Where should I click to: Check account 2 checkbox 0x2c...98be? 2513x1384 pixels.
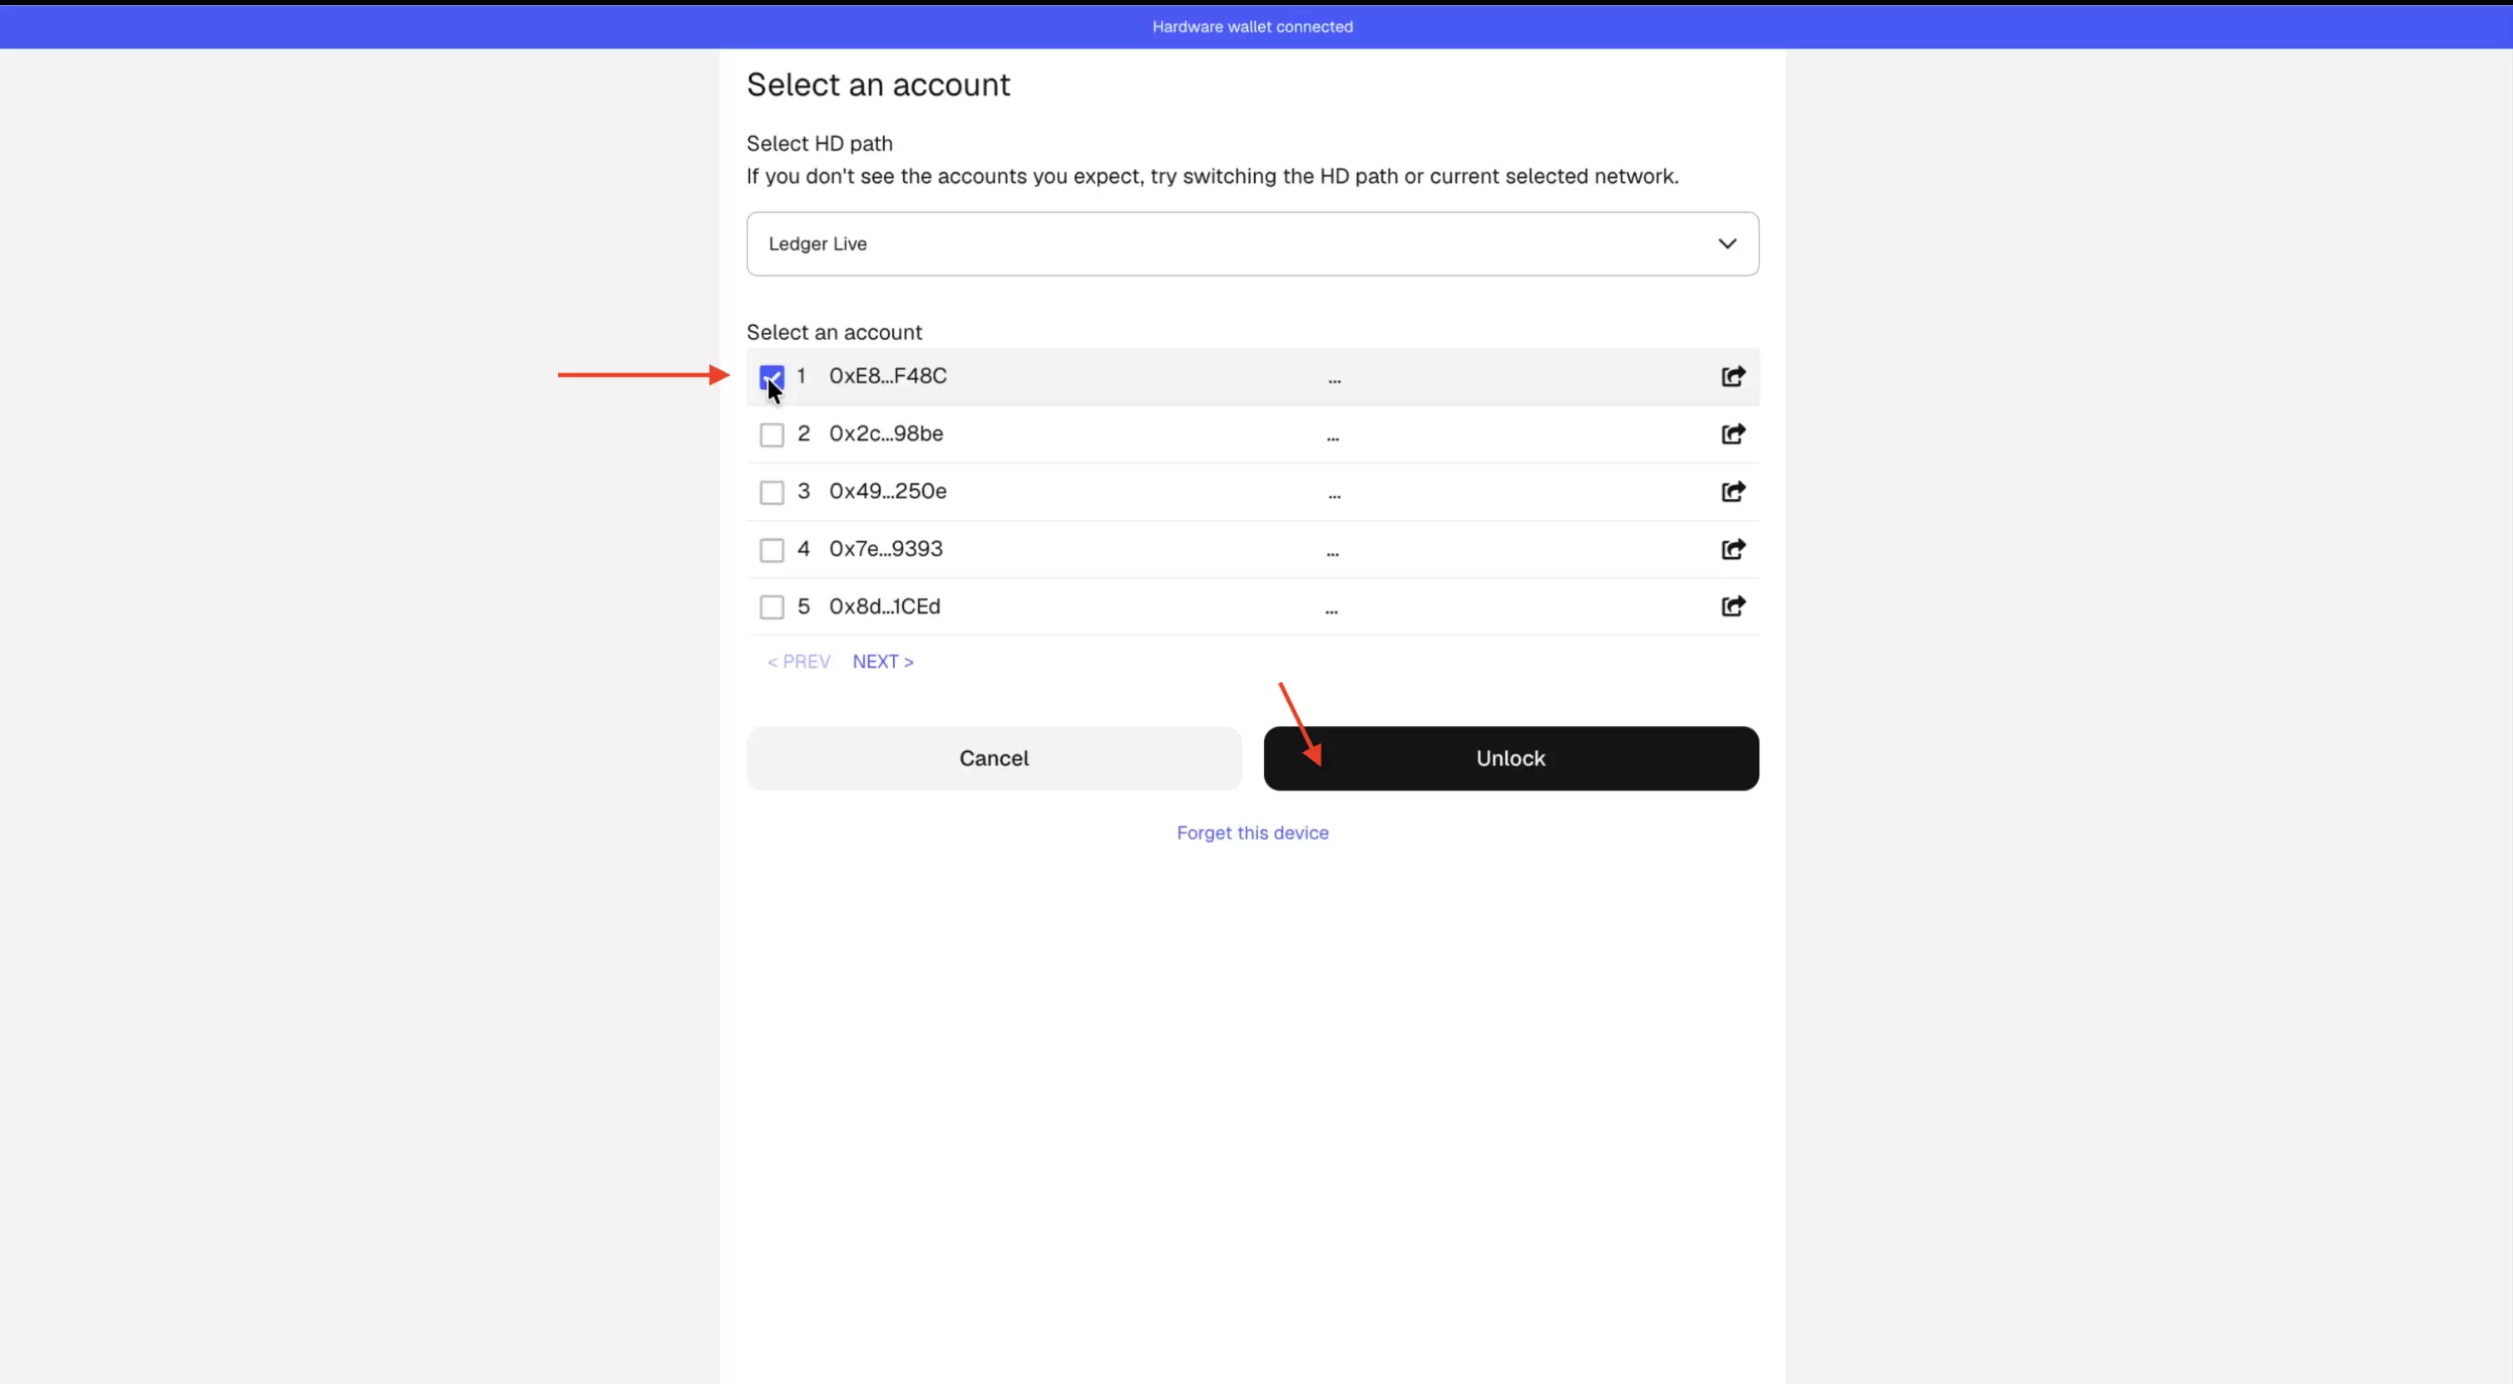pos(772,434)
